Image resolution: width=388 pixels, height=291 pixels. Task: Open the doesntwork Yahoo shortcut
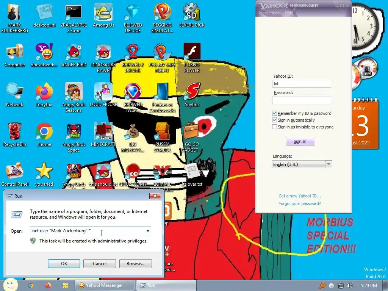click(x=44, y=55)
